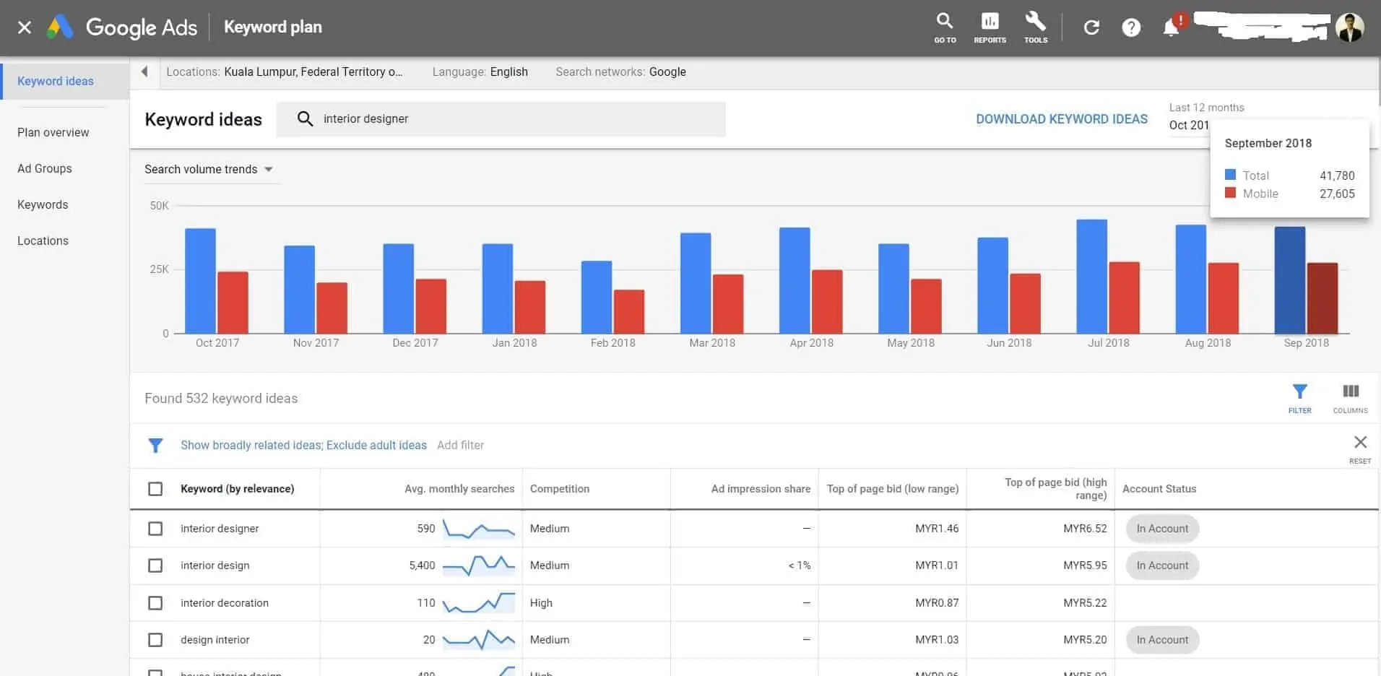Click the 5,400 monthly searches value
1381x676 pixels.
[422, 565]
